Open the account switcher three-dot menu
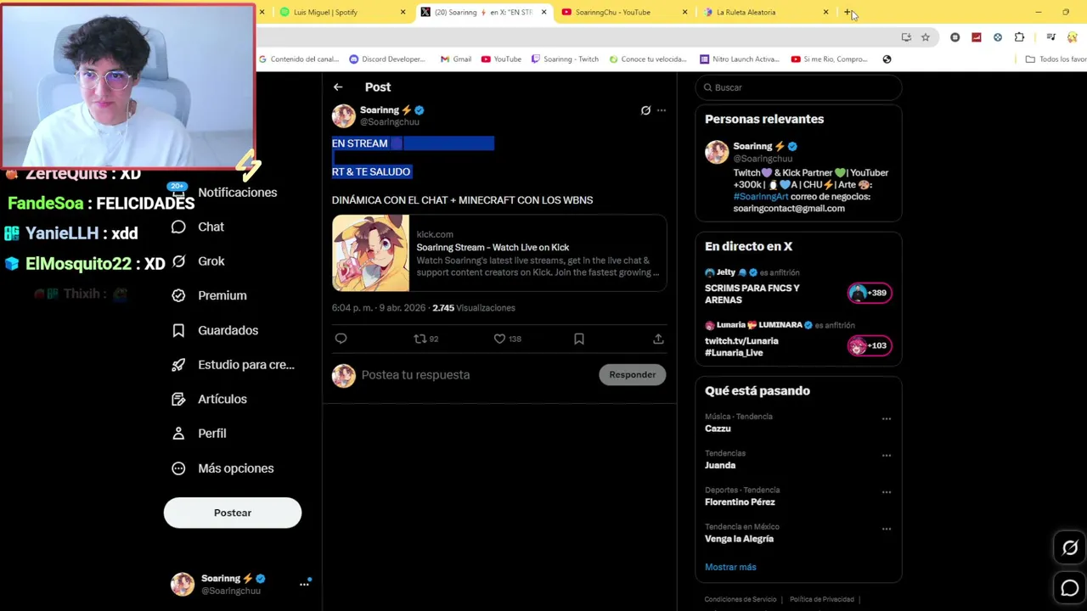The width and height of the screenshot is (1087, 611). (x=304, y=584)
